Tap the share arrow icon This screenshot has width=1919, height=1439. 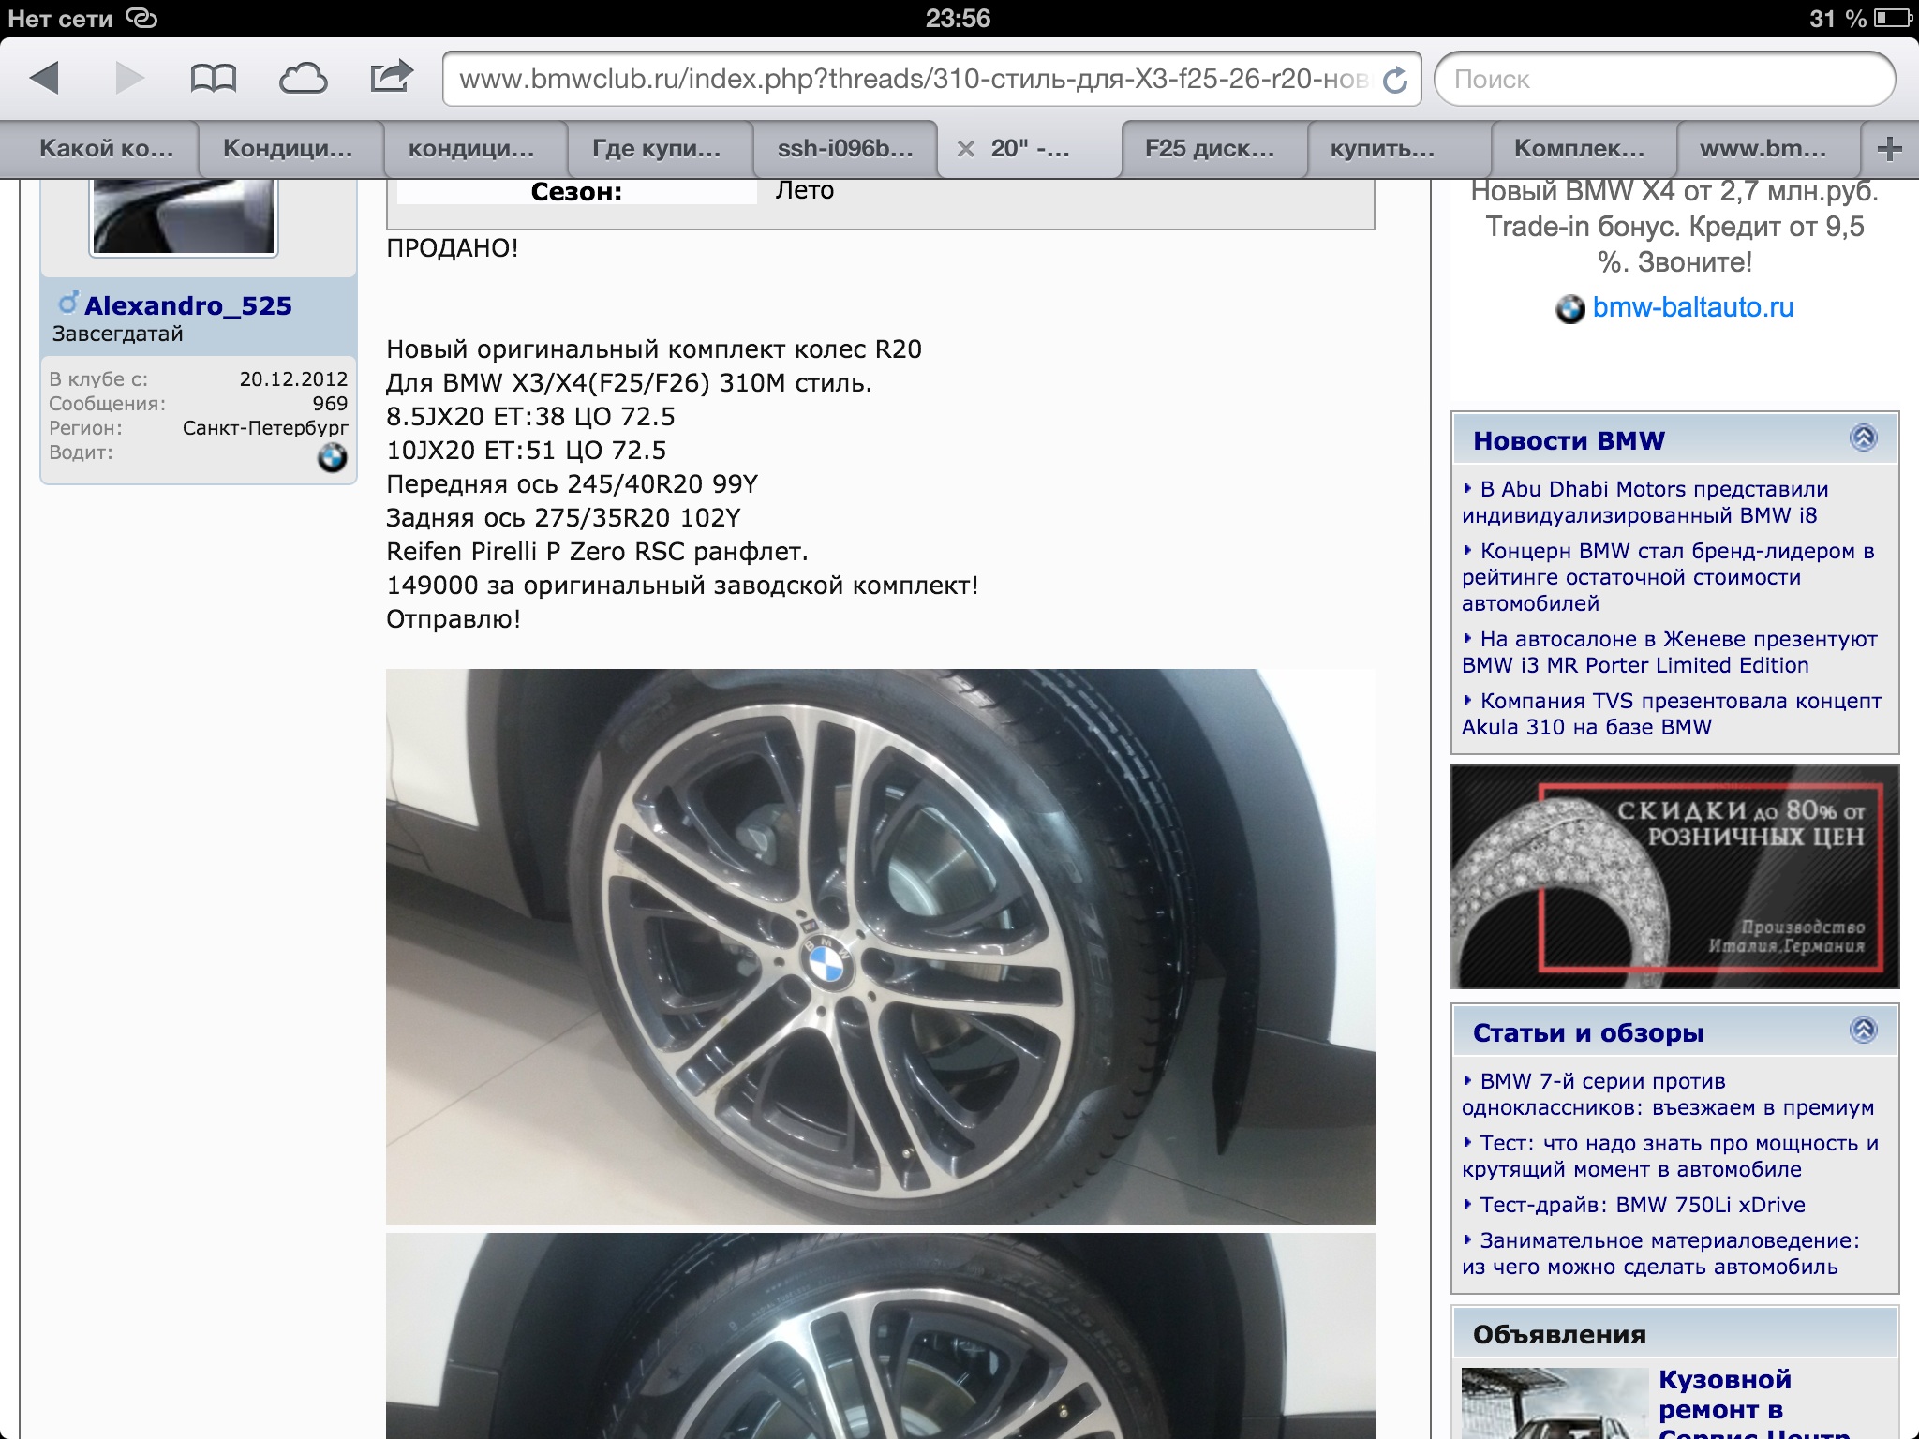(391, 77)
